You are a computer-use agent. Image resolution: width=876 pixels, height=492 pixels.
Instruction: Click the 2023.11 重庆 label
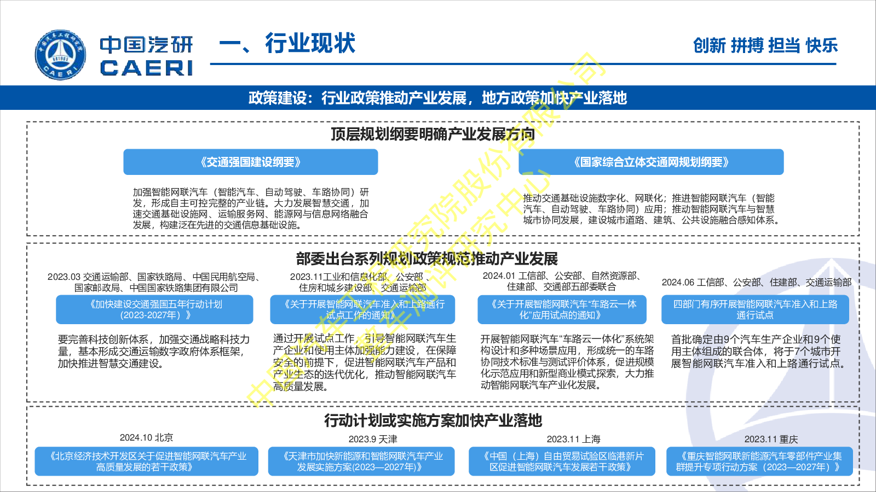(771, 439)
